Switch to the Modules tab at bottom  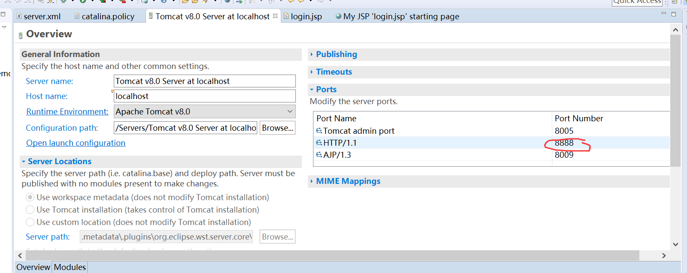(70, 267)
